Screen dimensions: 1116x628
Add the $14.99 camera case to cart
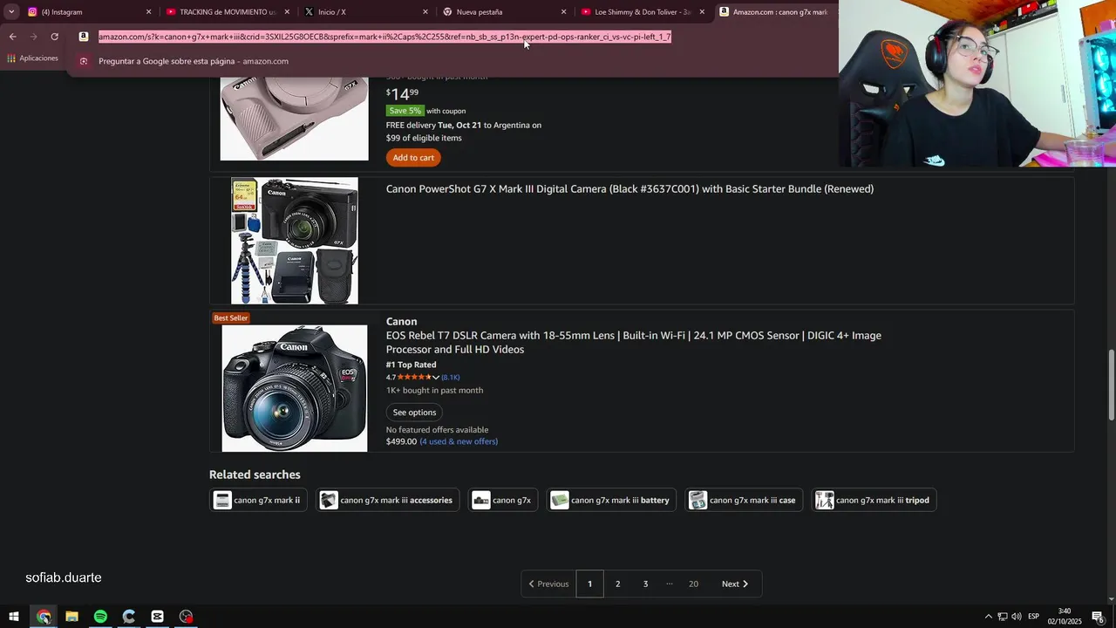413,158
